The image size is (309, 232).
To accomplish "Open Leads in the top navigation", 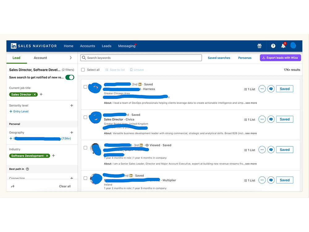I will tap(107, 46).
